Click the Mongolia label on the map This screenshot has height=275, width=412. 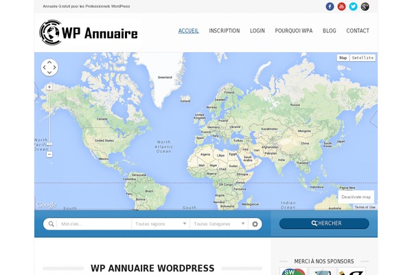304,131
